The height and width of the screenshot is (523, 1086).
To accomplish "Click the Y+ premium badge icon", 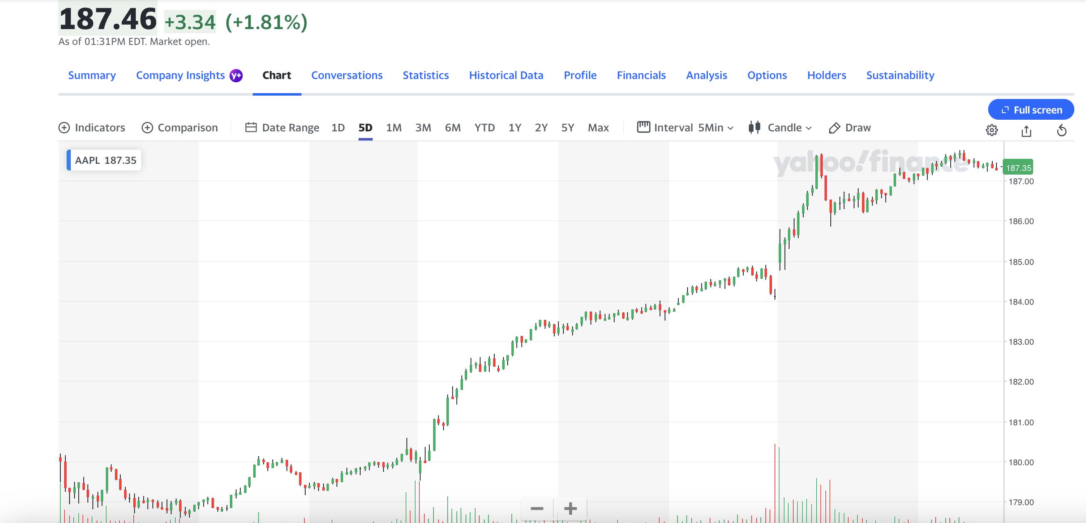I will click(x=236, y=75).
